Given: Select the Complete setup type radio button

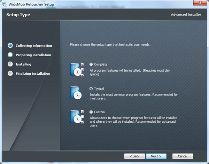Looking at the screenshot, I should (x=91, y=64).
